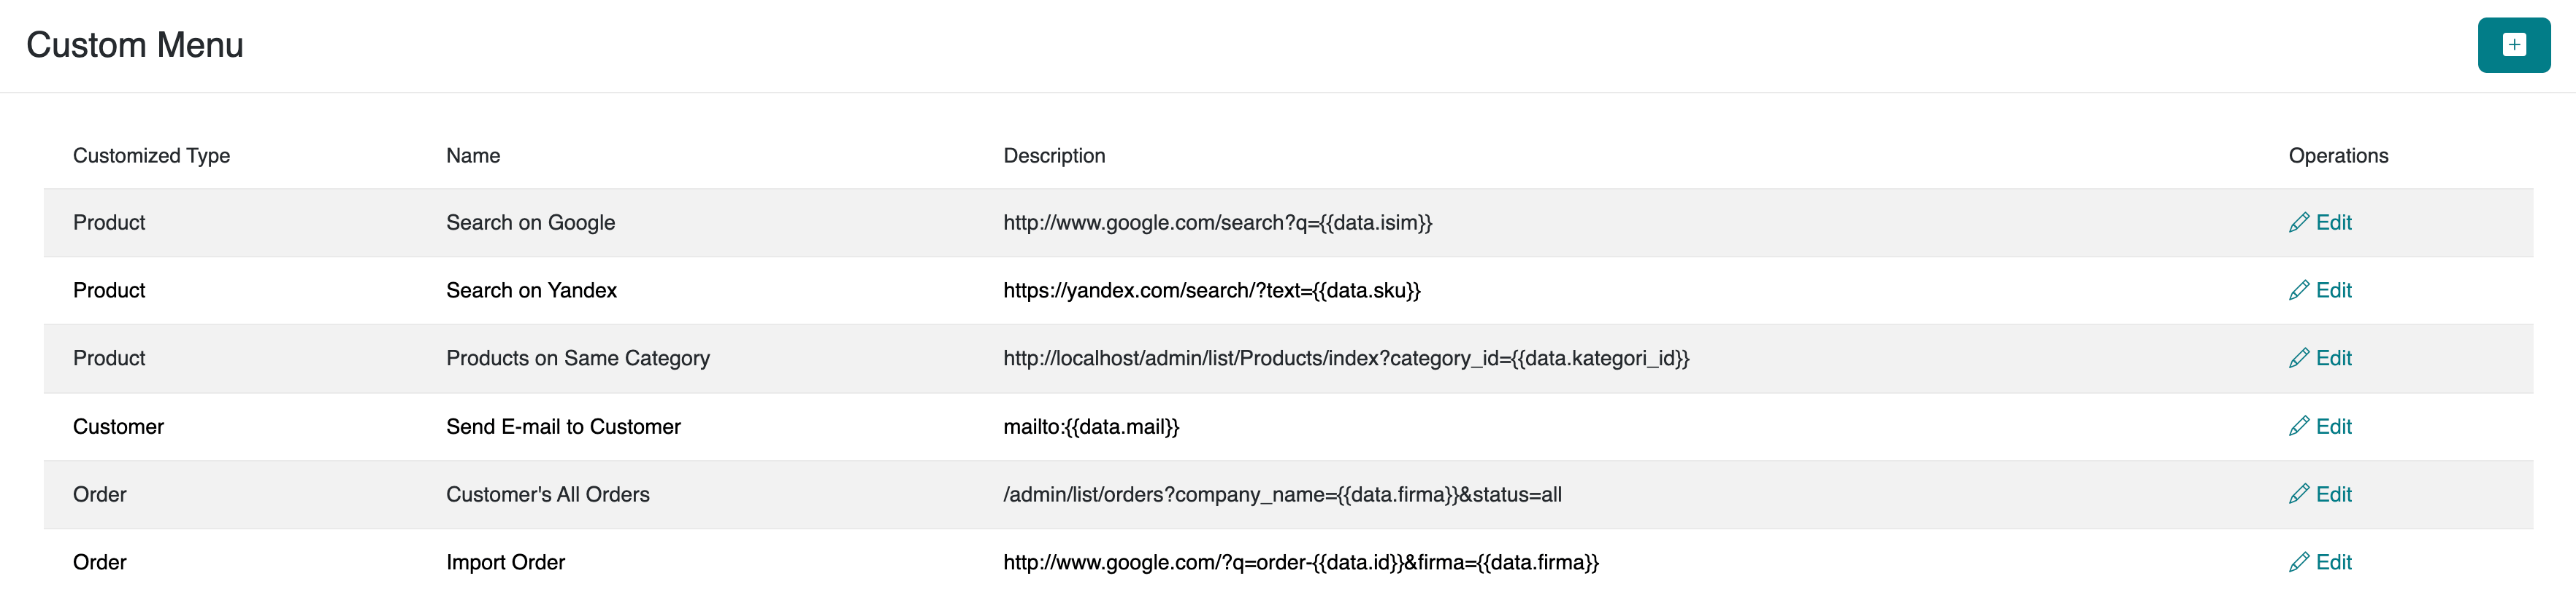Open Edit link for Search on Google
This screenshot has width=2576, height=592.
click(x=2334, y=222)
